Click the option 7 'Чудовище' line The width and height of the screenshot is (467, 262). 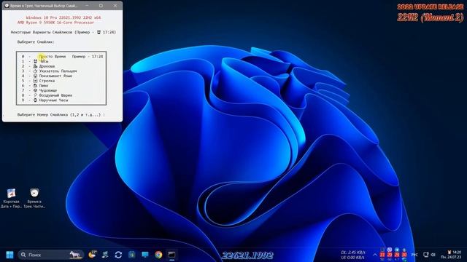pyautogui.click(x=39, y=90)
